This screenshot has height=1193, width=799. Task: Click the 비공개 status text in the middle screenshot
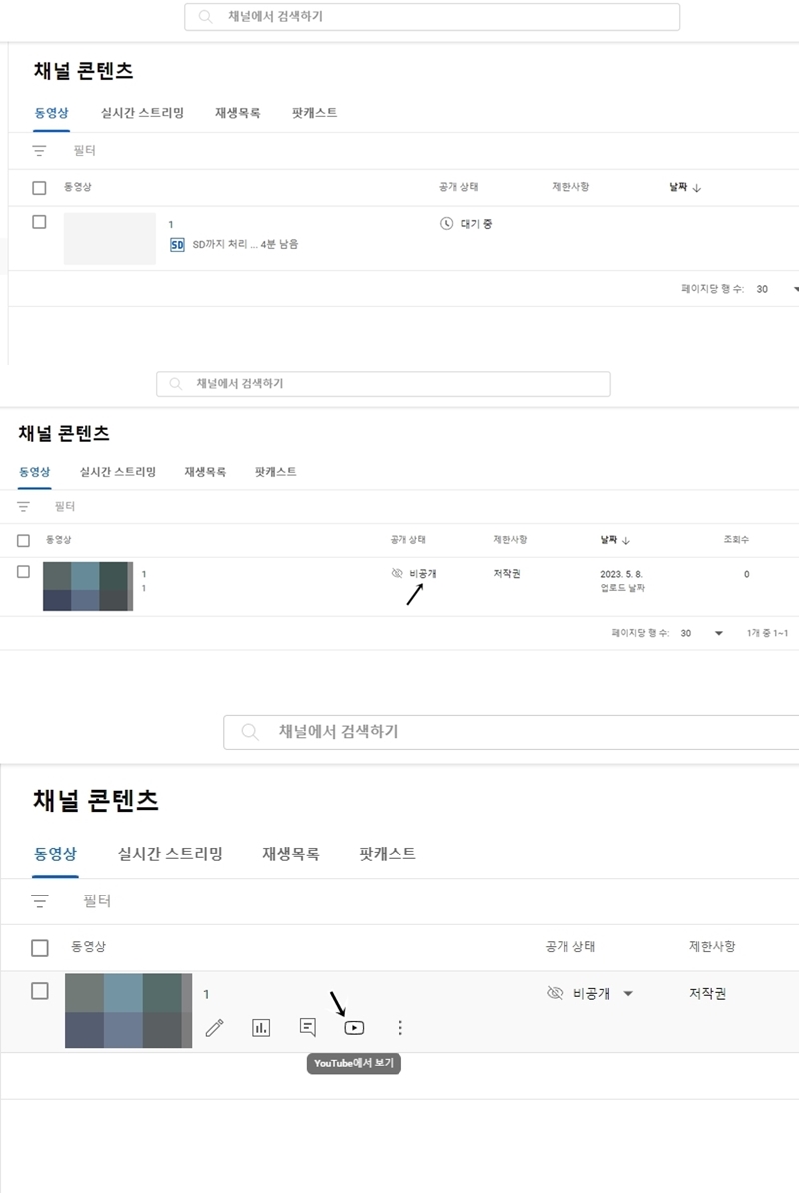[423, 573]
